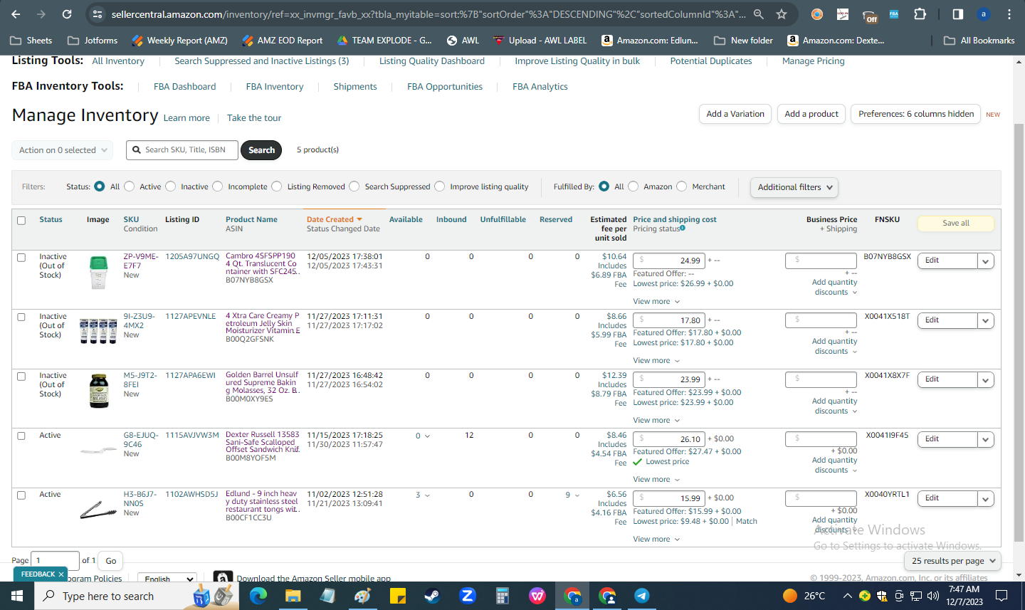1025x610 pixels.
Task: Open the All Bookmarks folder
Action: (x=979, y=41)
